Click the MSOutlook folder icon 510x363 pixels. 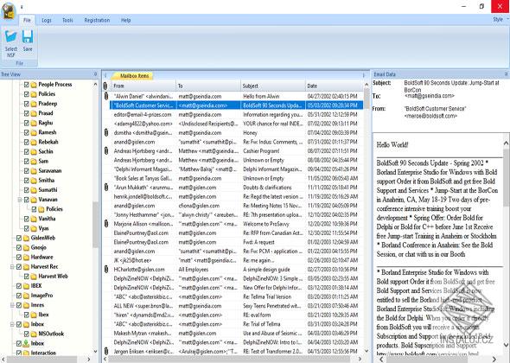pyautogui.click(x=34, y=334)
